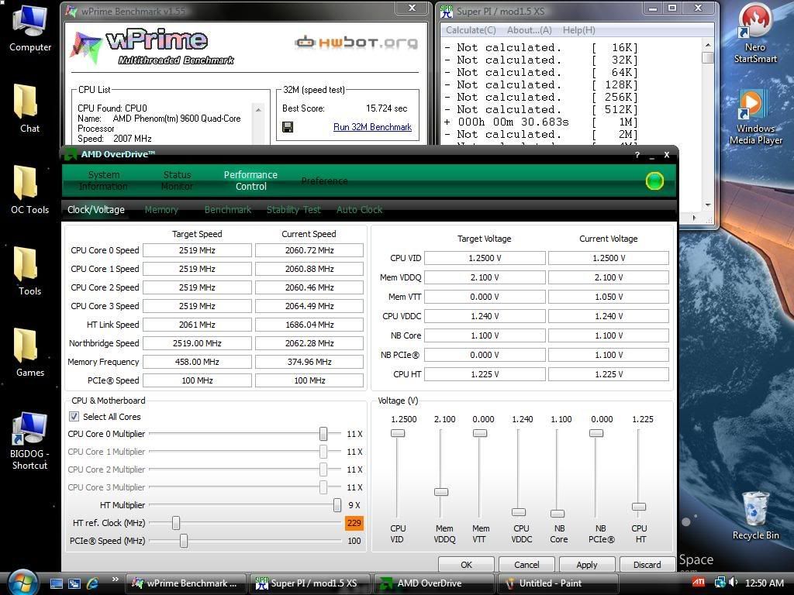Switch to the Memory sub-tab
The image size is (794, 595).
click(x=161, y=209)
